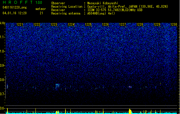180x114 pixels.
Task: Select the A504HB(yagi 4el) antenna text
Action: (101, 13)
